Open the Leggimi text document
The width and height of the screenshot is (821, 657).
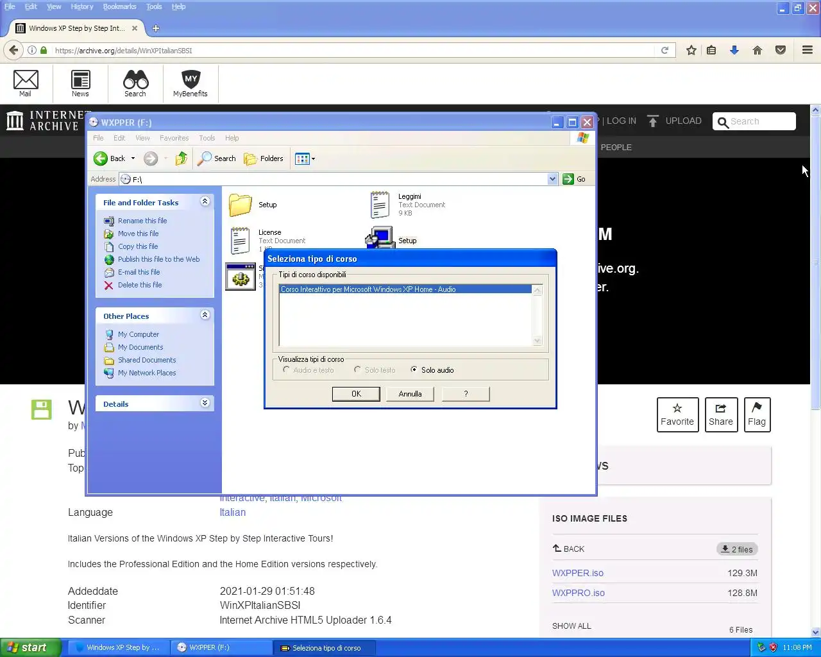click(x=380, y=205)
